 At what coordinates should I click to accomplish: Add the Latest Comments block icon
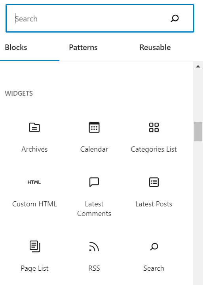click(94, 182)
